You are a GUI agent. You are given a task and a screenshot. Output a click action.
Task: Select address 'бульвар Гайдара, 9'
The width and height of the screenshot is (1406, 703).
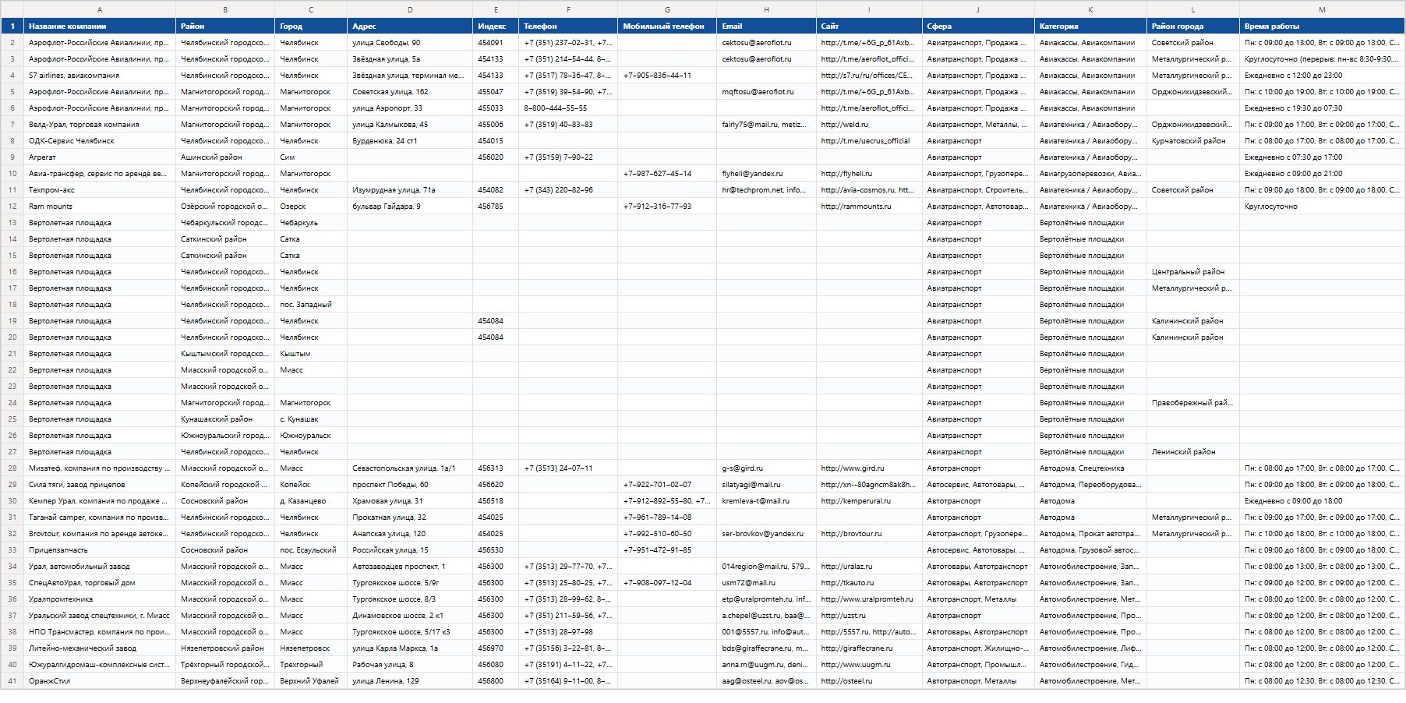click(x=410, y=206)
